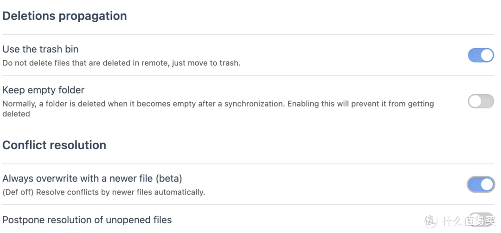
Task: Click the (Def off) note text
Action: point(18,192)
